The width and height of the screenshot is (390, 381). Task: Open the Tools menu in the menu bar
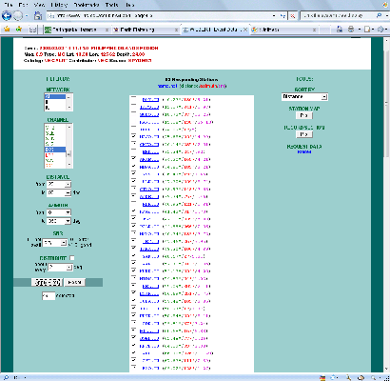pos(111,5)
